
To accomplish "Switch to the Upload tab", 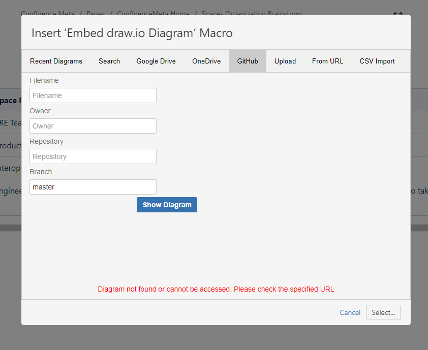I will point(285,61).
